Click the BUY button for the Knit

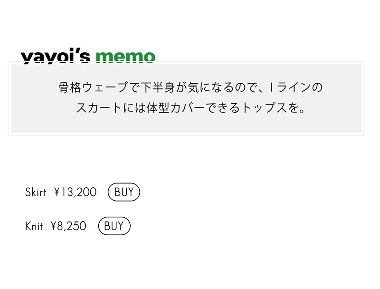click(114, 226)
